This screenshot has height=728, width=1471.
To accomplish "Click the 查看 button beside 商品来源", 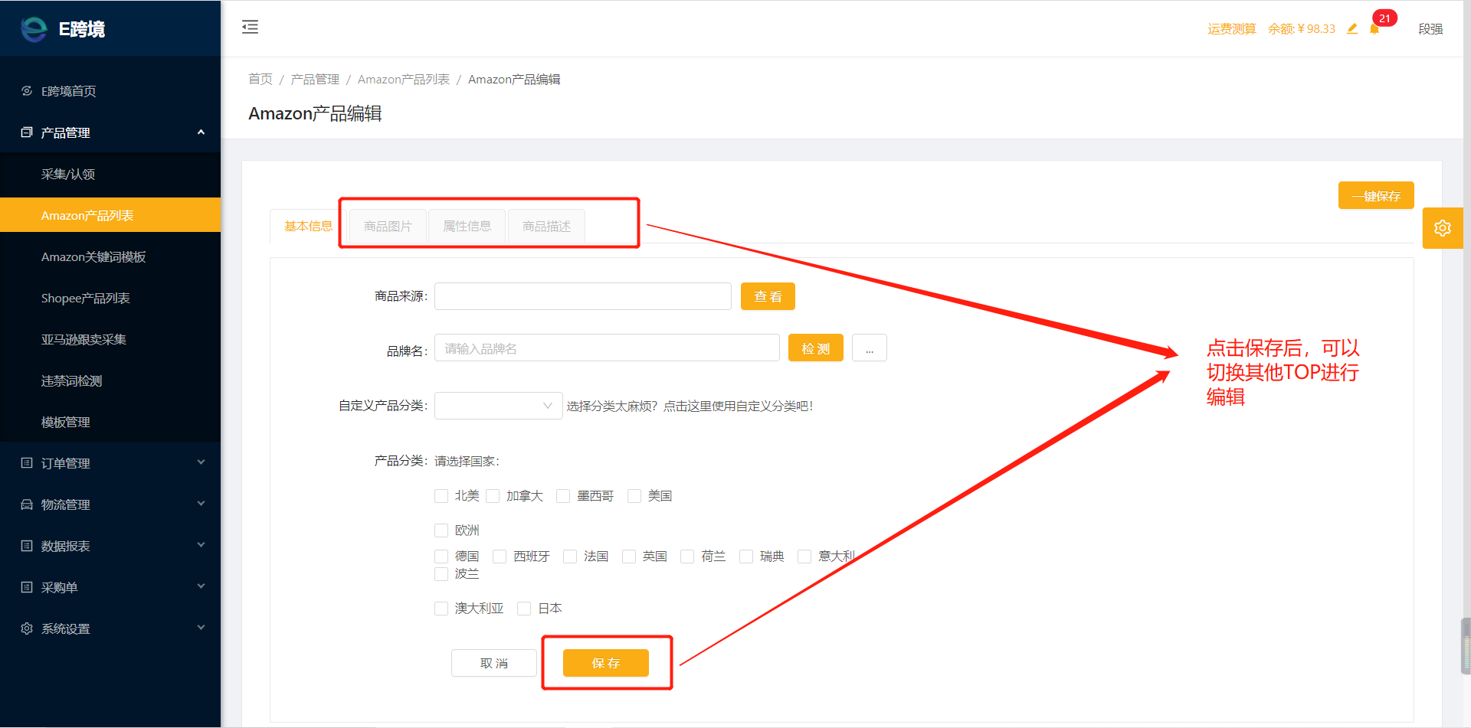I will (x=768, y=296).
